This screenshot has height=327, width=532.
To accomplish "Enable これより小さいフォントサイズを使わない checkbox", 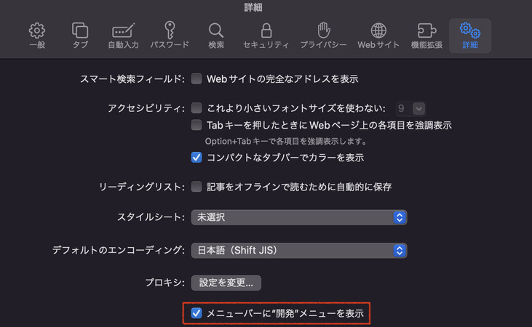I will pyautogui.click(x=196, y=108).
